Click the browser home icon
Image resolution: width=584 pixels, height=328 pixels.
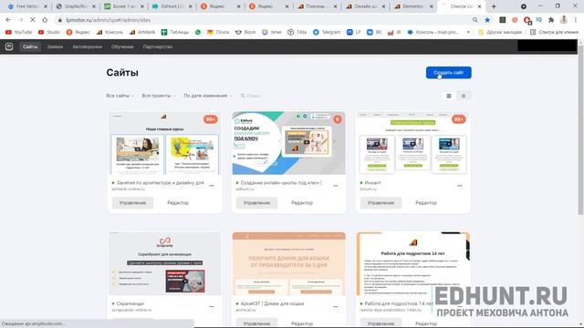(x=45, y=20)
